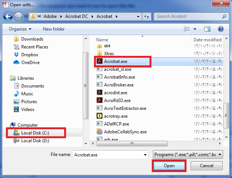Click the file list scroll left arrow
This screenshot has width=232, height=178.
pyautogui.click(x=93, y=143)
